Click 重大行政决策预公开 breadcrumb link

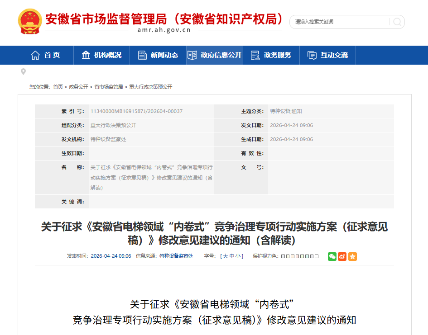tap(151, 87)
